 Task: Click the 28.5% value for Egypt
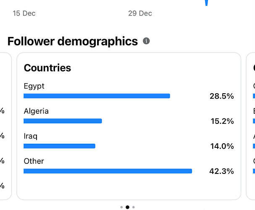point(221,96)
